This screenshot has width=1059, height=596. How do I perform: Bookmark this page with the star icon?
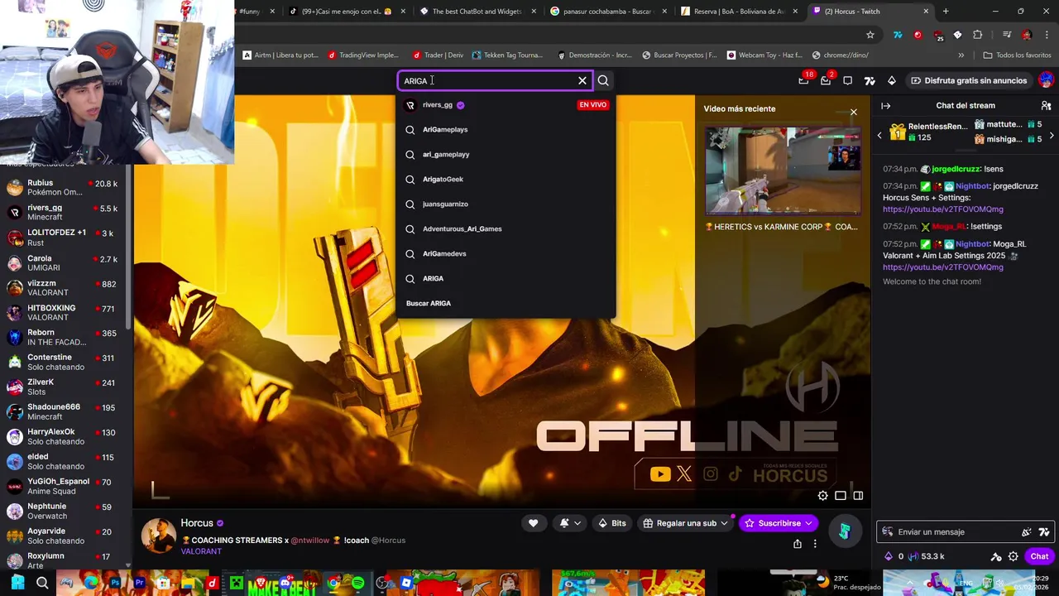click(x=870, y=35)
